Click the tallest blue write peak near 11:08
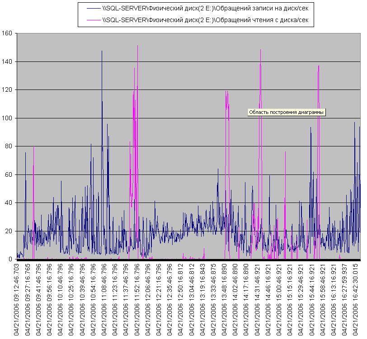367x339 pixels. point(102,52)
